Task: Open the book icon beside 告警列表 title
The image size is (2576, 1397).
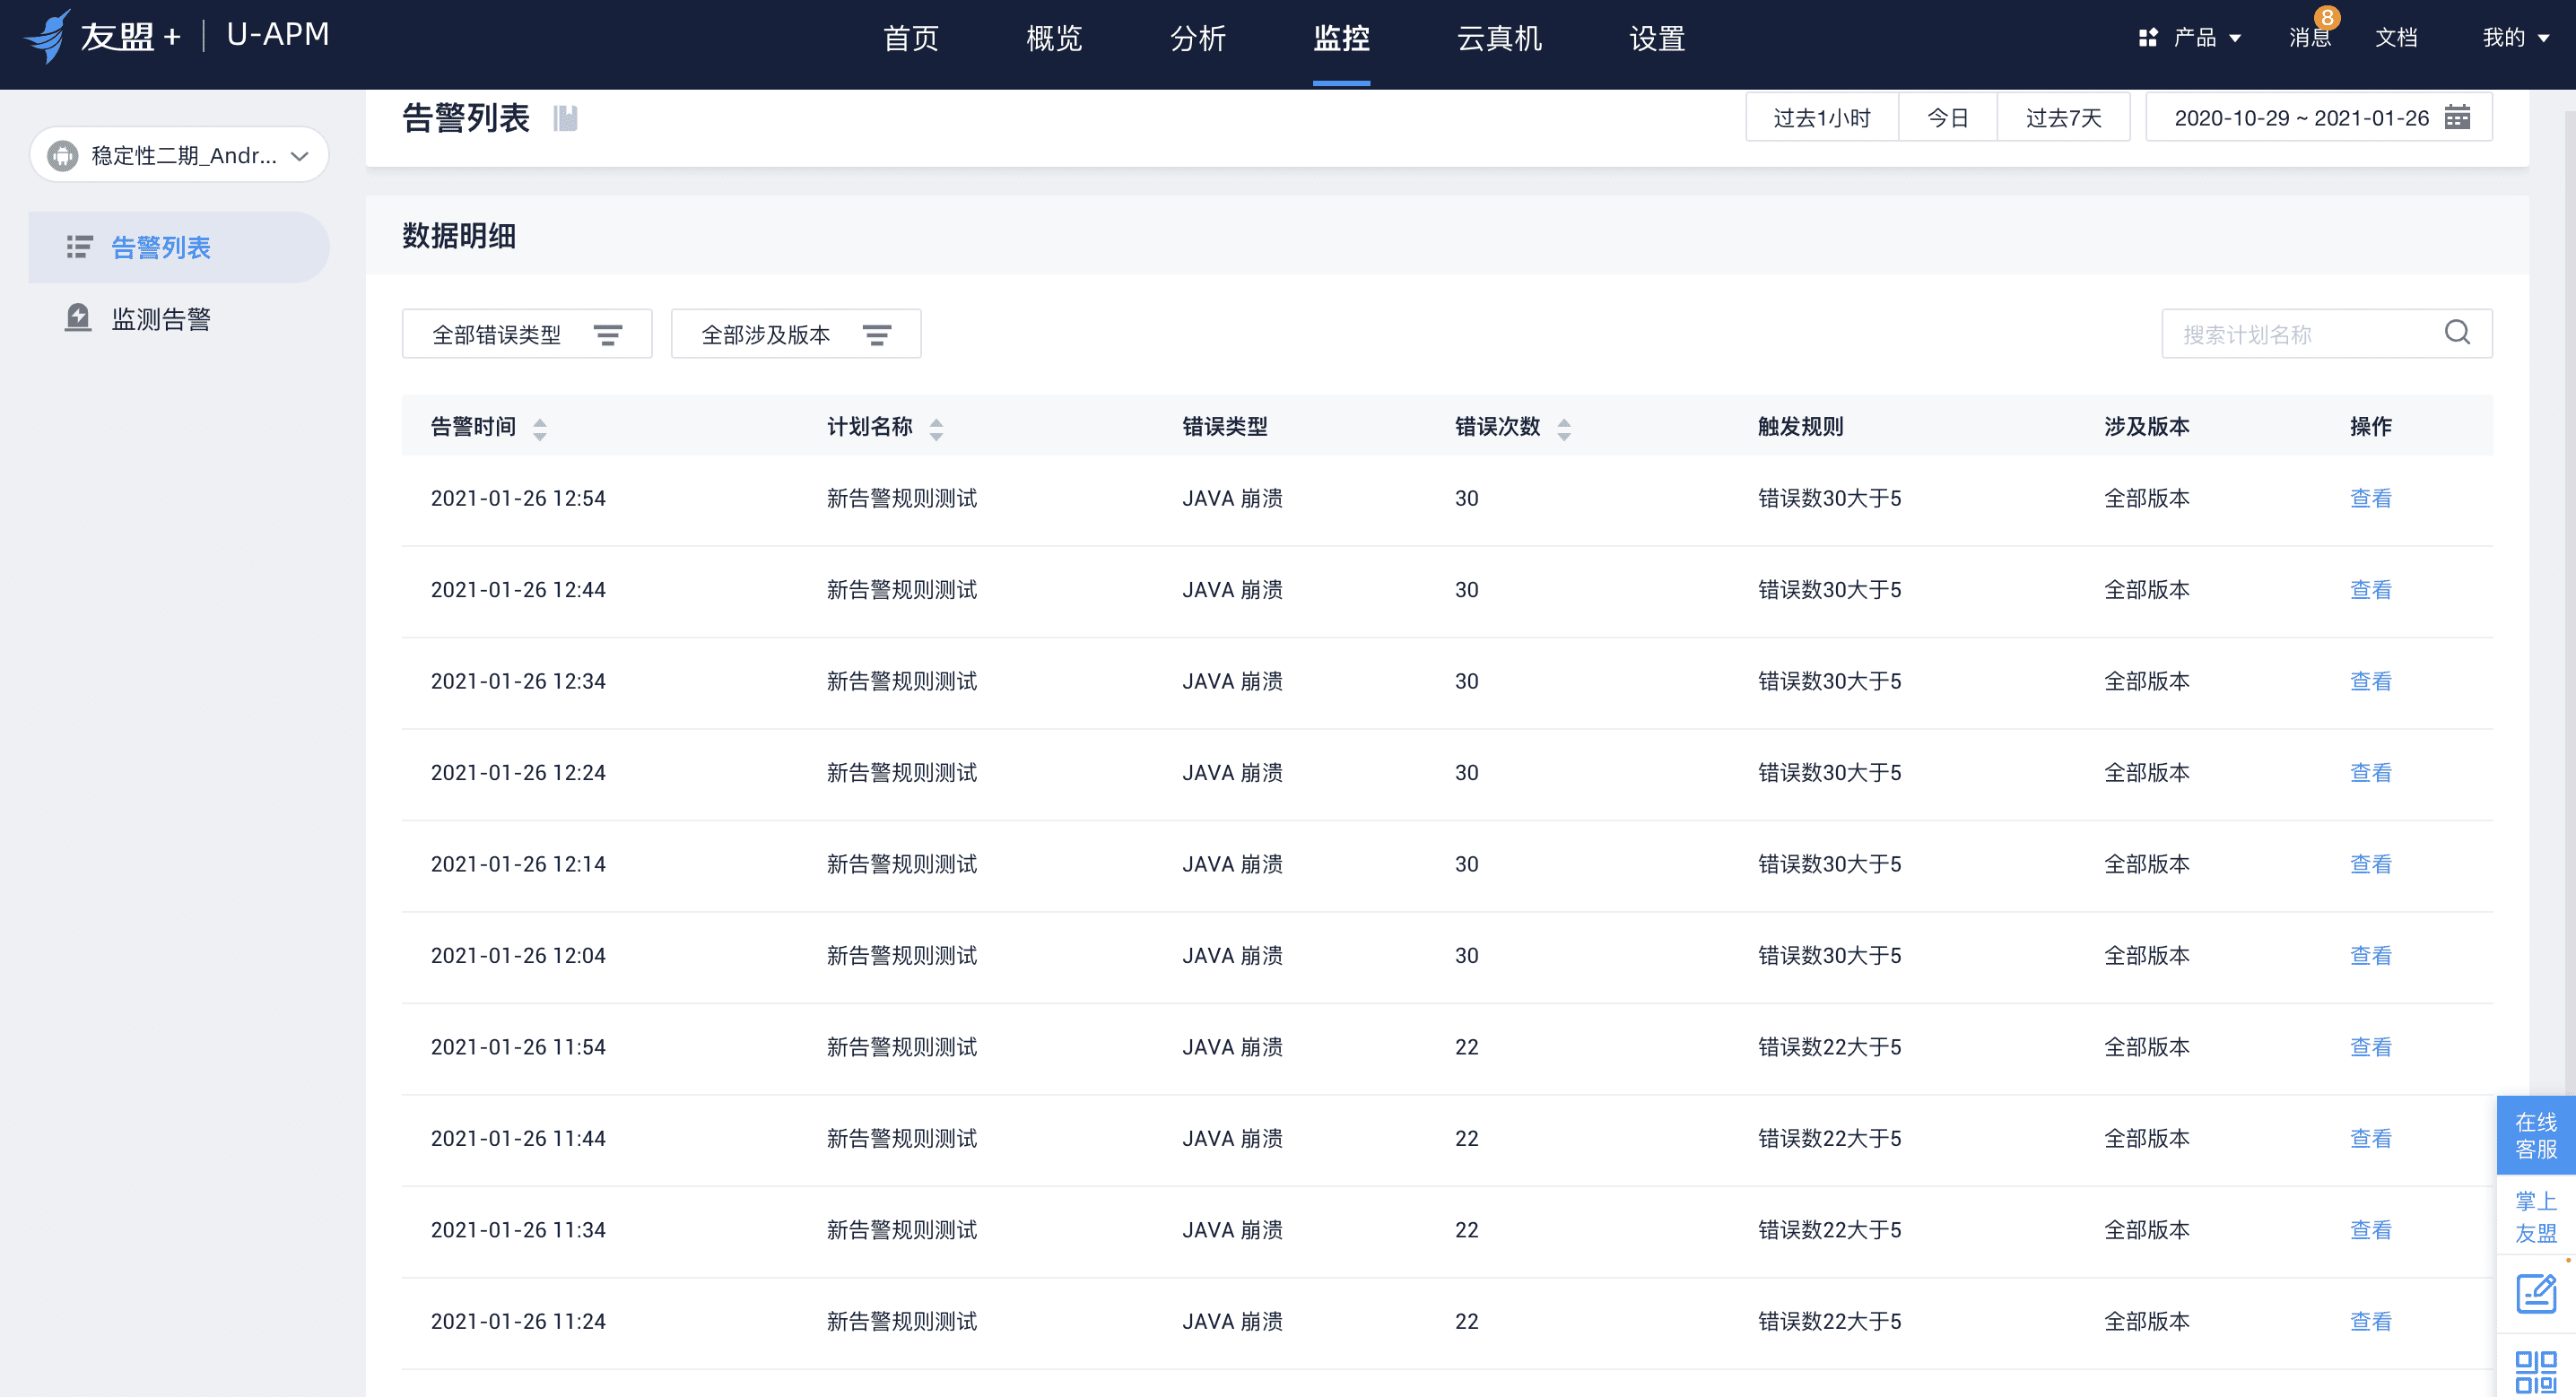Action: click(566, 118)
